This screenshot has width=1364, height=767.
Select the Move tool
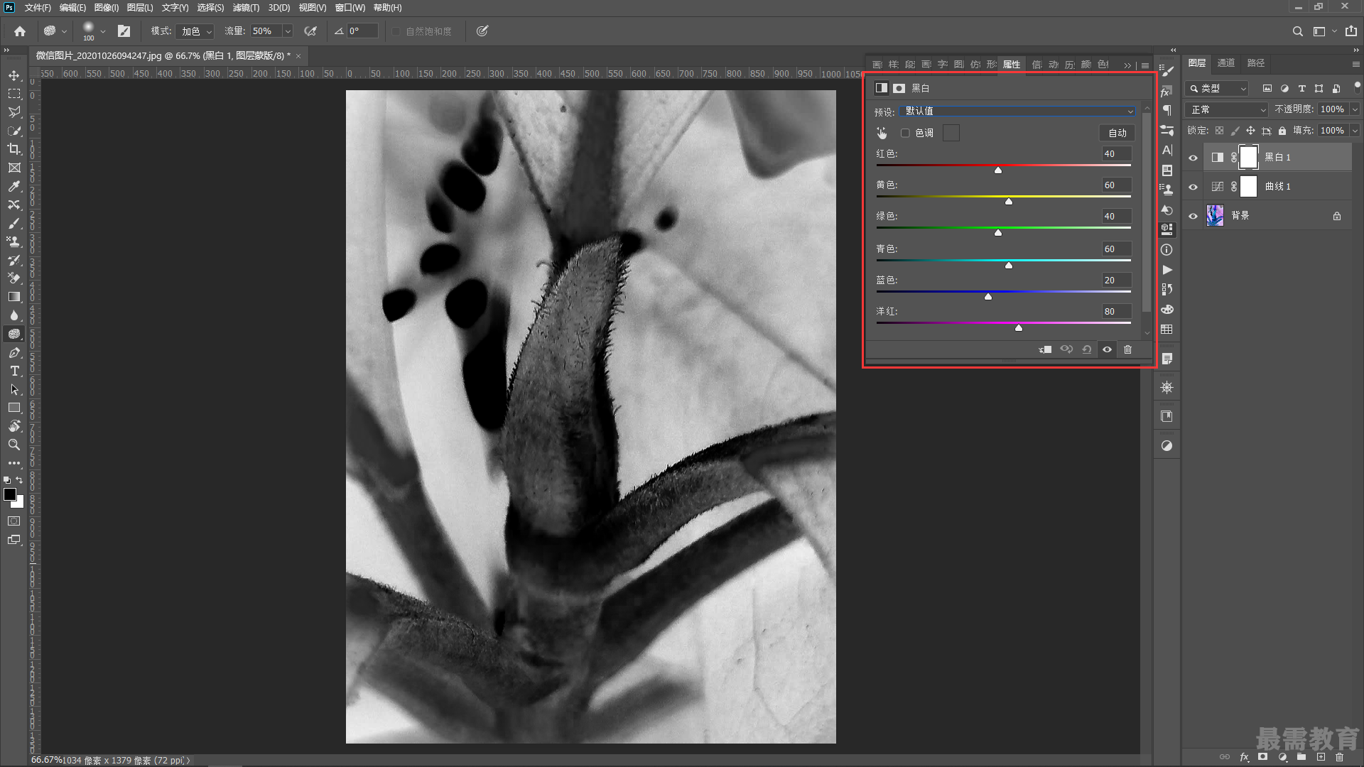[14, 75]
